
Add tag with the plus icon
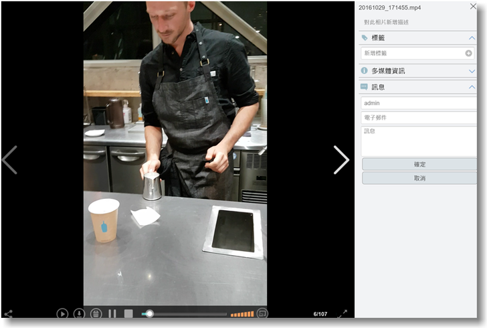tap(469, 53)
